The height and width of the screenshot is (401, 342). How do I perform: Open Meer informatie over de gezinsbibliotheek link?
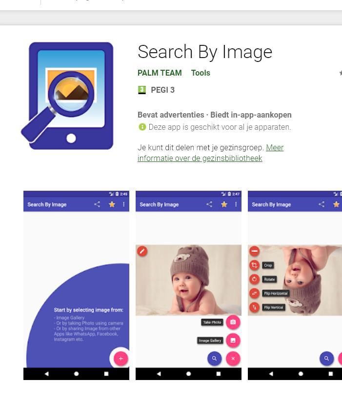(x=211, y=153)
